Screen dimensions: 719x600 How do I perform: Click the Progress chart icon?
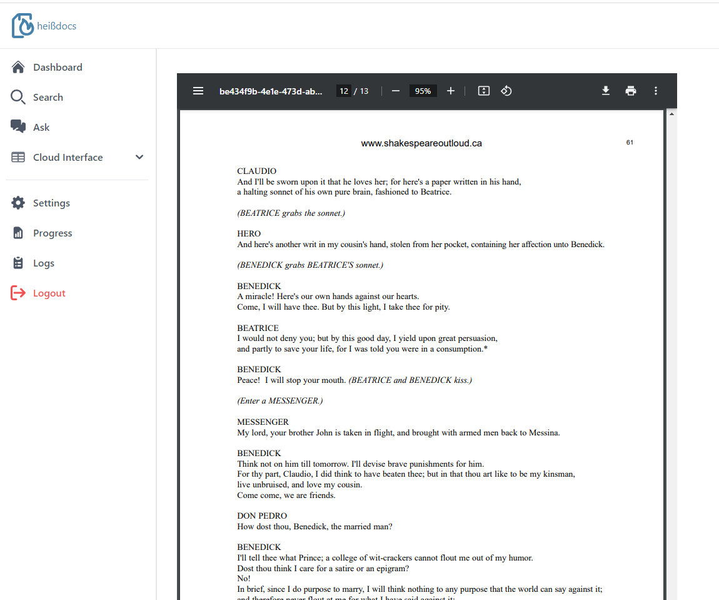pyautogui.click(x=18, y=233)
